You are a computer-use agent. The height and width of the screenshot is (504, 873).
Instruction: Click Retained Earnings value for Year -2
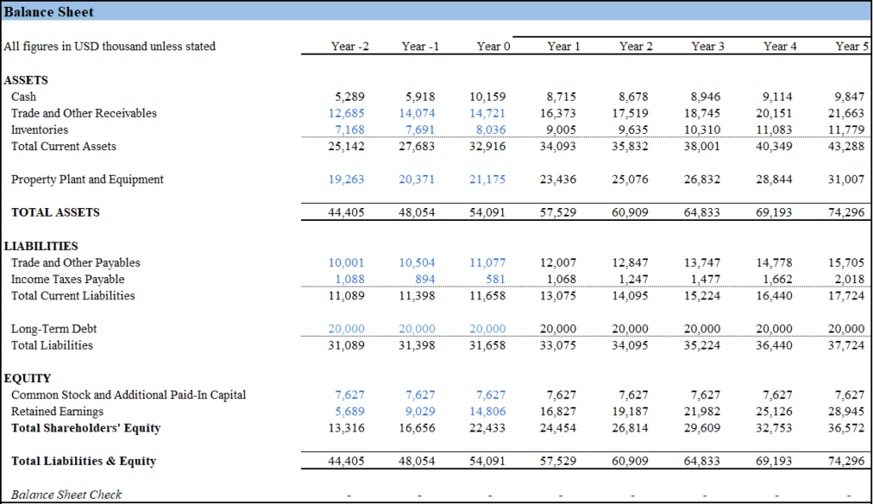pyautogui.click(x=351, y=412)
